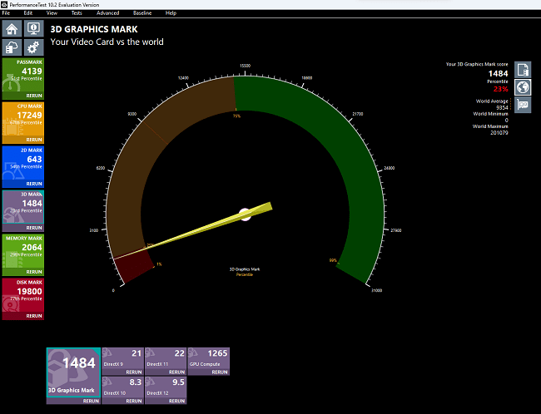Select the DirectX 9 result tile

click(x=123, y=358)
